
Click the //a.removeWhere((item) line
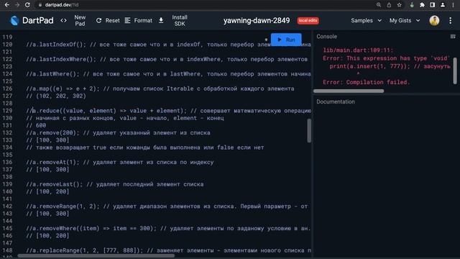click(x=168, y=228)
